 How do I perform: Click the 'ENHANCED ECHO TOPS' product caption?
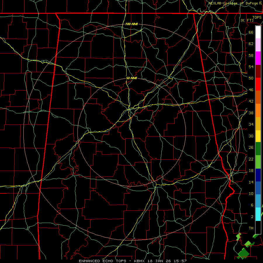click(103, 261)
